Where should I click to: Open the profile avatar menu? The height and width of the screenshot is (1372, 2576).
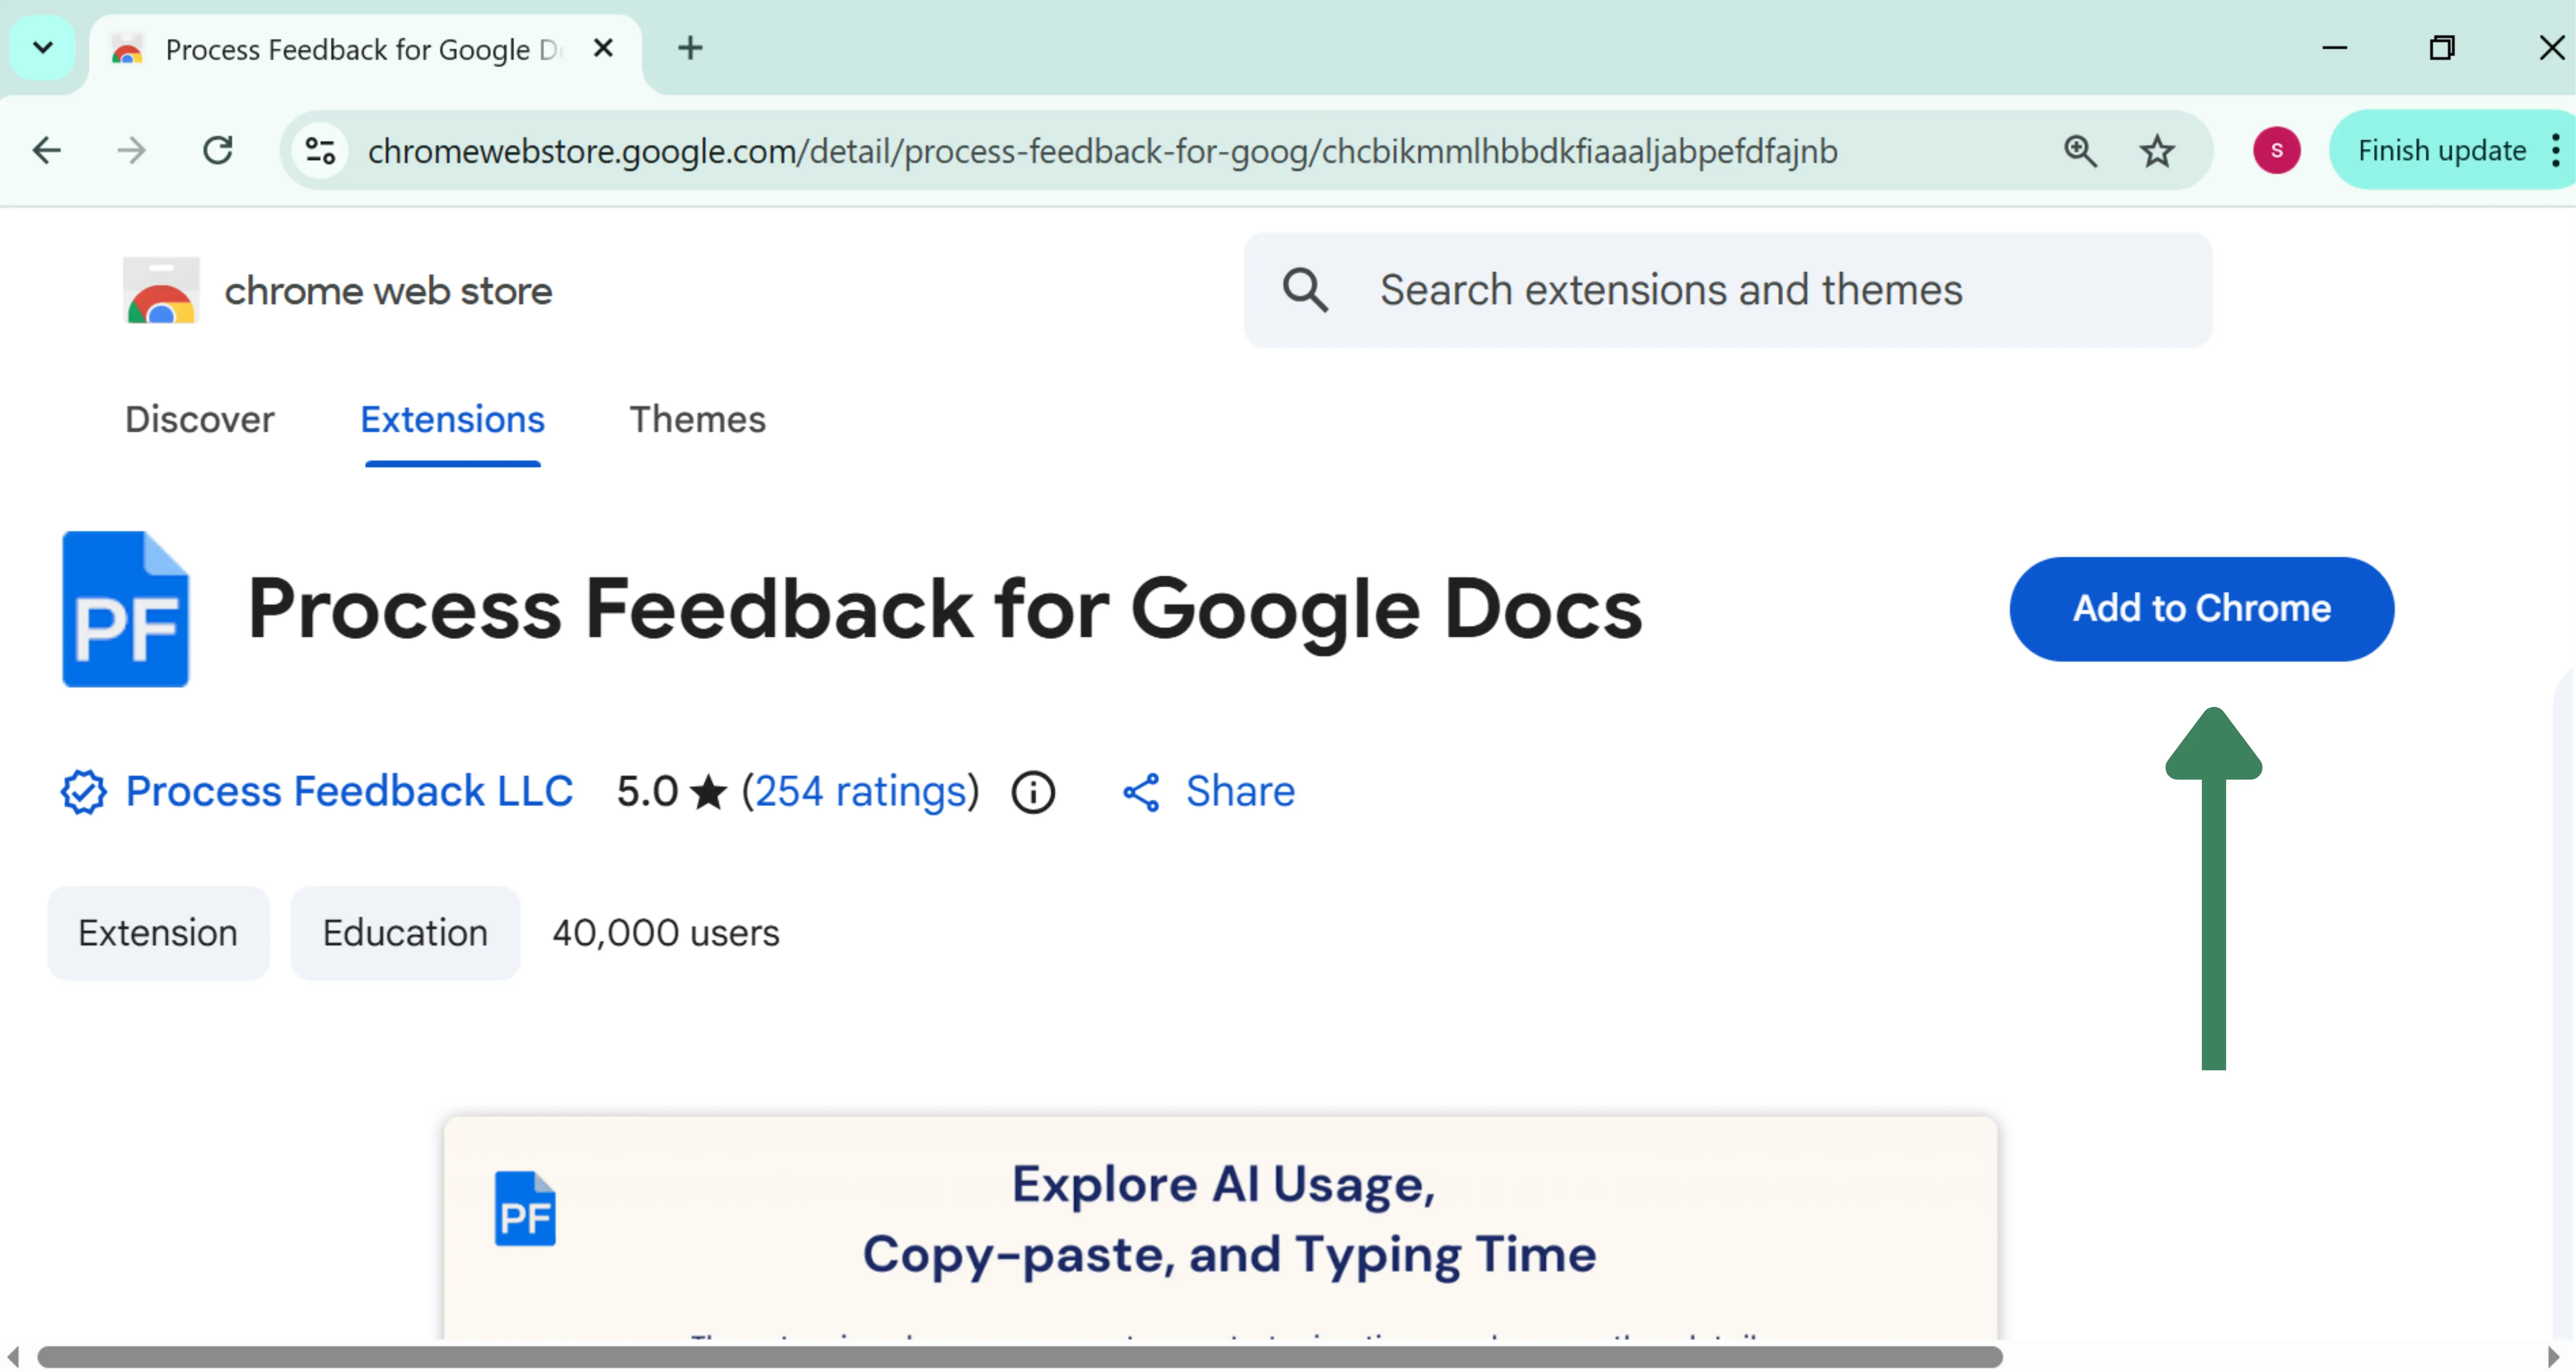2276,151
